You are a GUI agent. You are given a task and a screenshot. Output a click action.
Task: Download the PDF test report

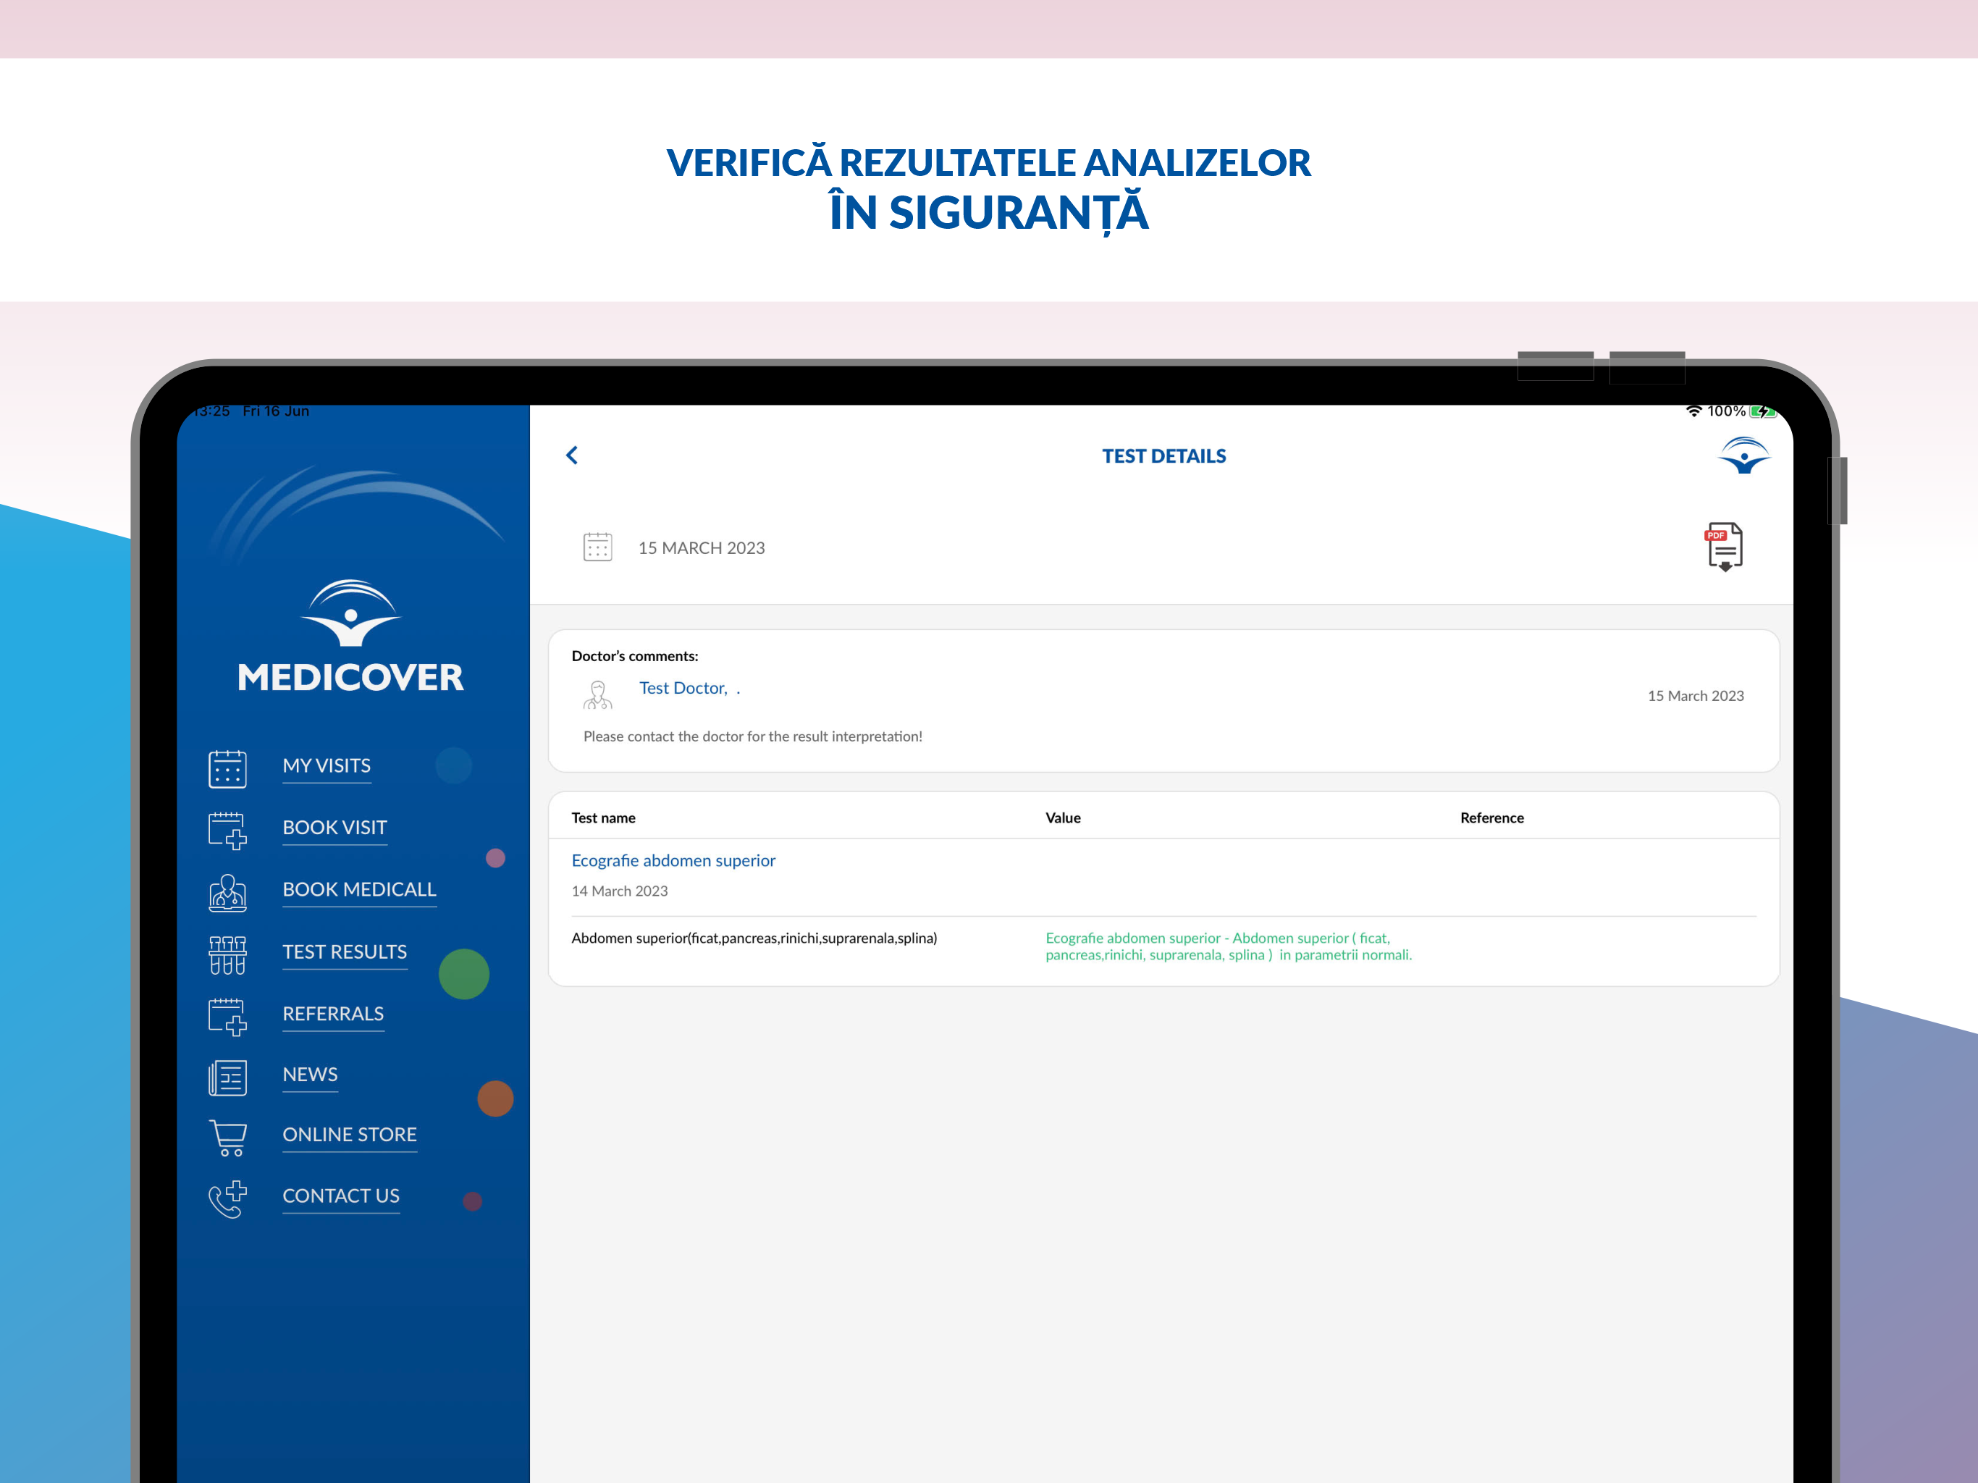[x=1724, y=547]
